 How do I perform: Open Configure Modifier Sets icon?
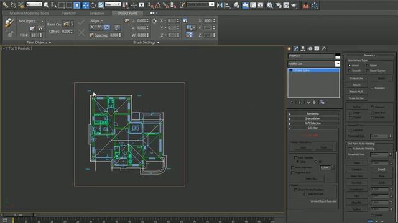(322, 102)
